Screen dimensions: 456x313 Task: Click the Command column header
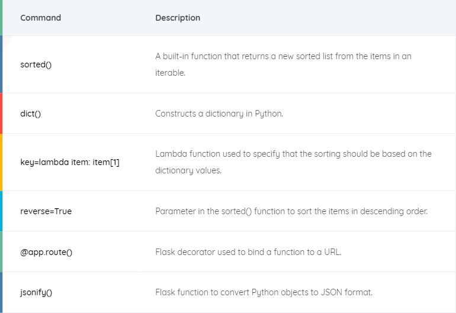coord(40,18)
